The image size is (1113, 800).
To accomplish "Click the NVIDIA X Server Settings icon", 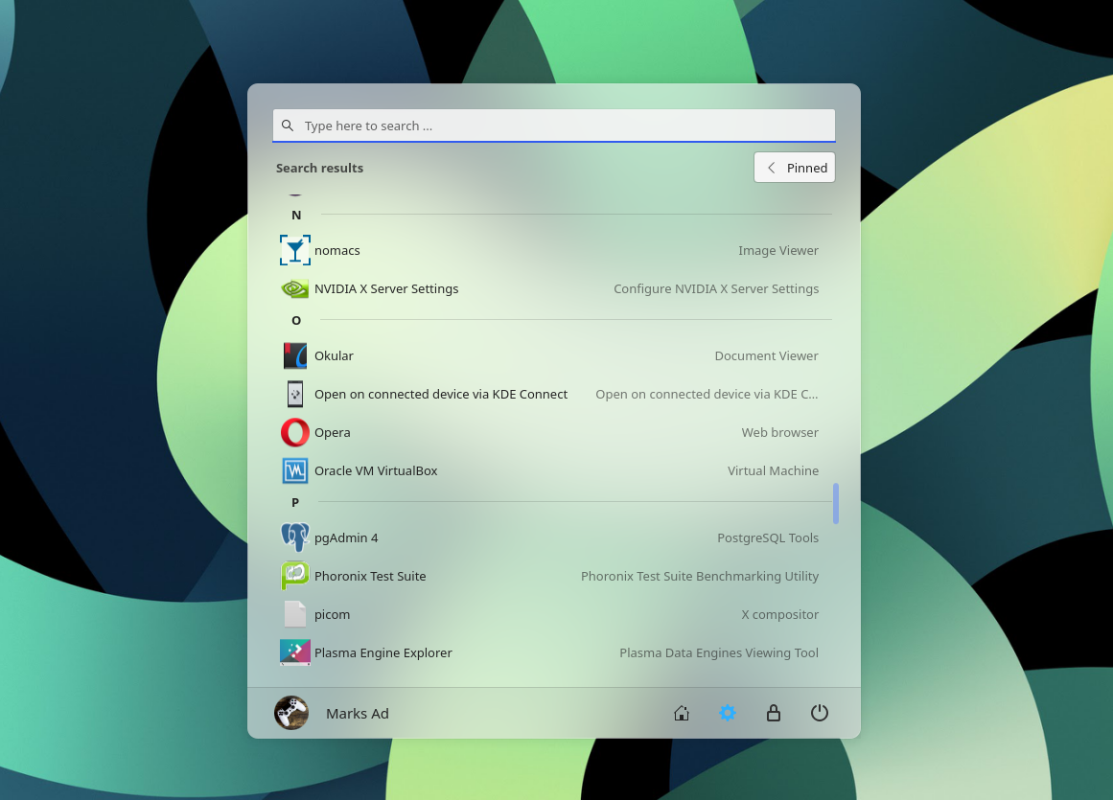I will point(295,288).
